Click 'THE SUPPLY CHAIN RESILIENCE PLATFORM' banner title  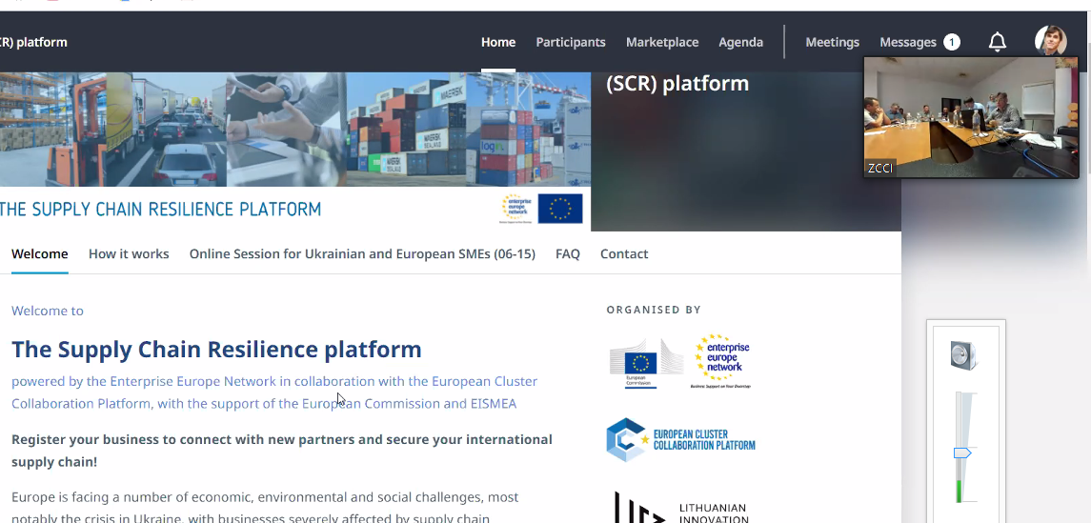[x=161, y=209]
